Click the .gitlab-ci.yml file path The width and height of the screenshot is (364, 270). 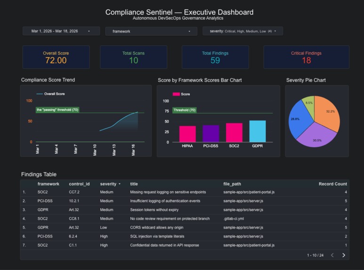click(x=234, y=219)
